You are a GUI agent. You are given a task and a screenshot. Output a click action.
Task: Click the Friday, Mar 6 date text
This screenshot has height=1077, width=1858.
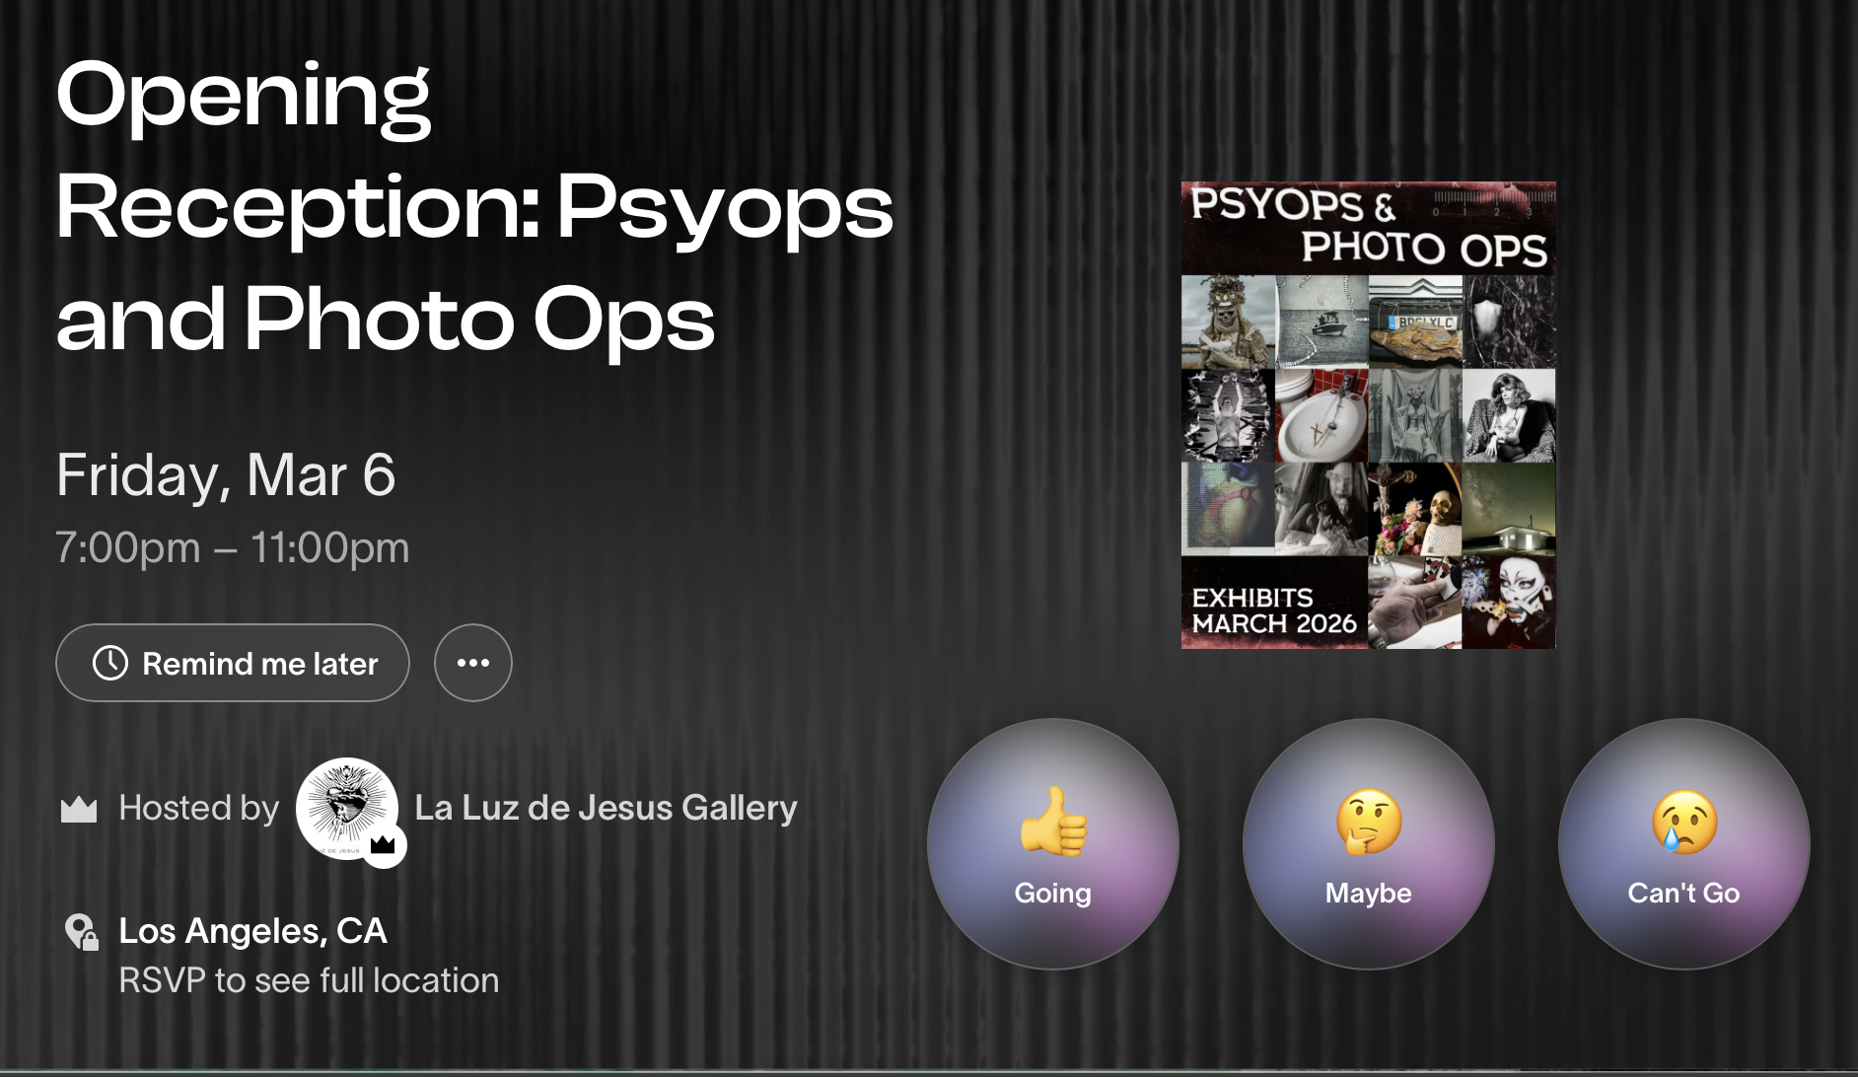tap(226, 475)
